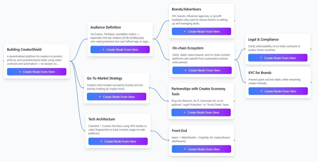This screenshot has width=318, height=162.
Task: Click Create Node button under Building CreatorShield
Action: click(37, 72)
